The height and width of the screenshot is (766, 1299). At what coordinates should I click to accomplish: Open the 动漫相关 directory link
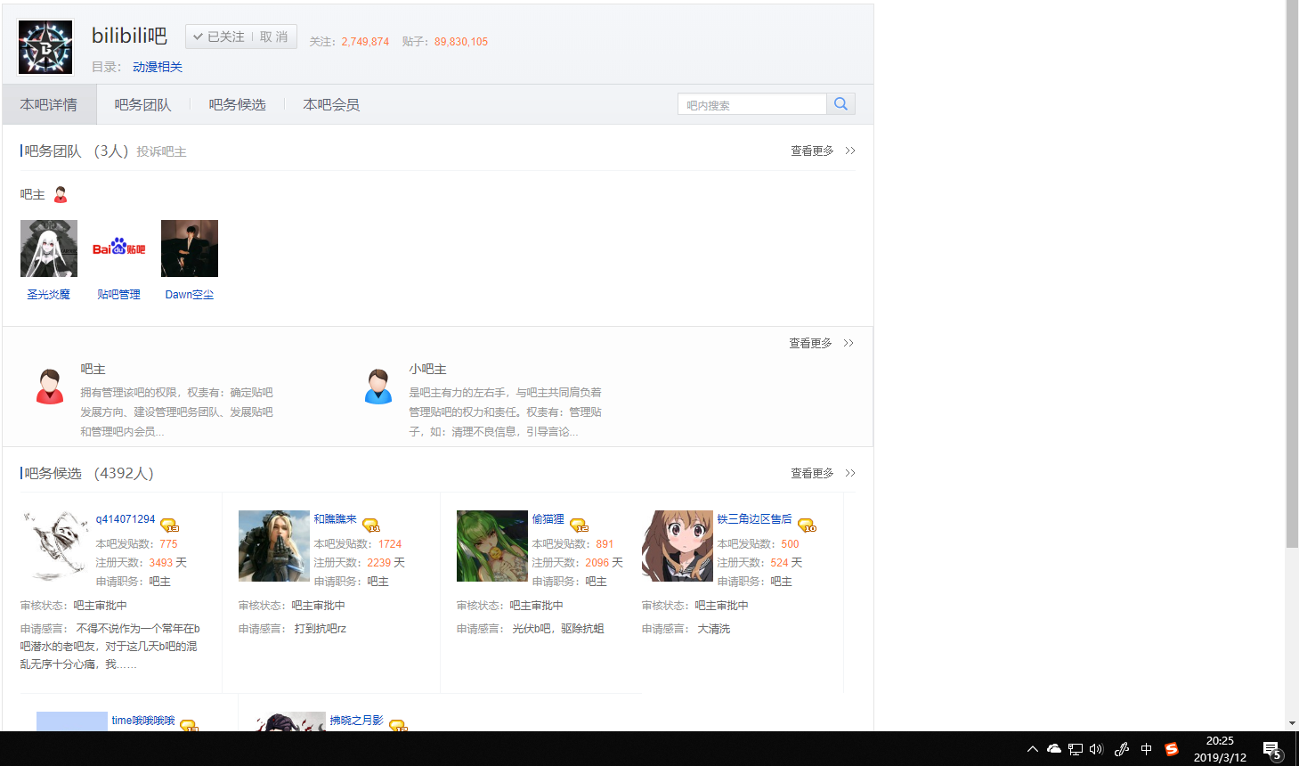click(x=158, y=67)
